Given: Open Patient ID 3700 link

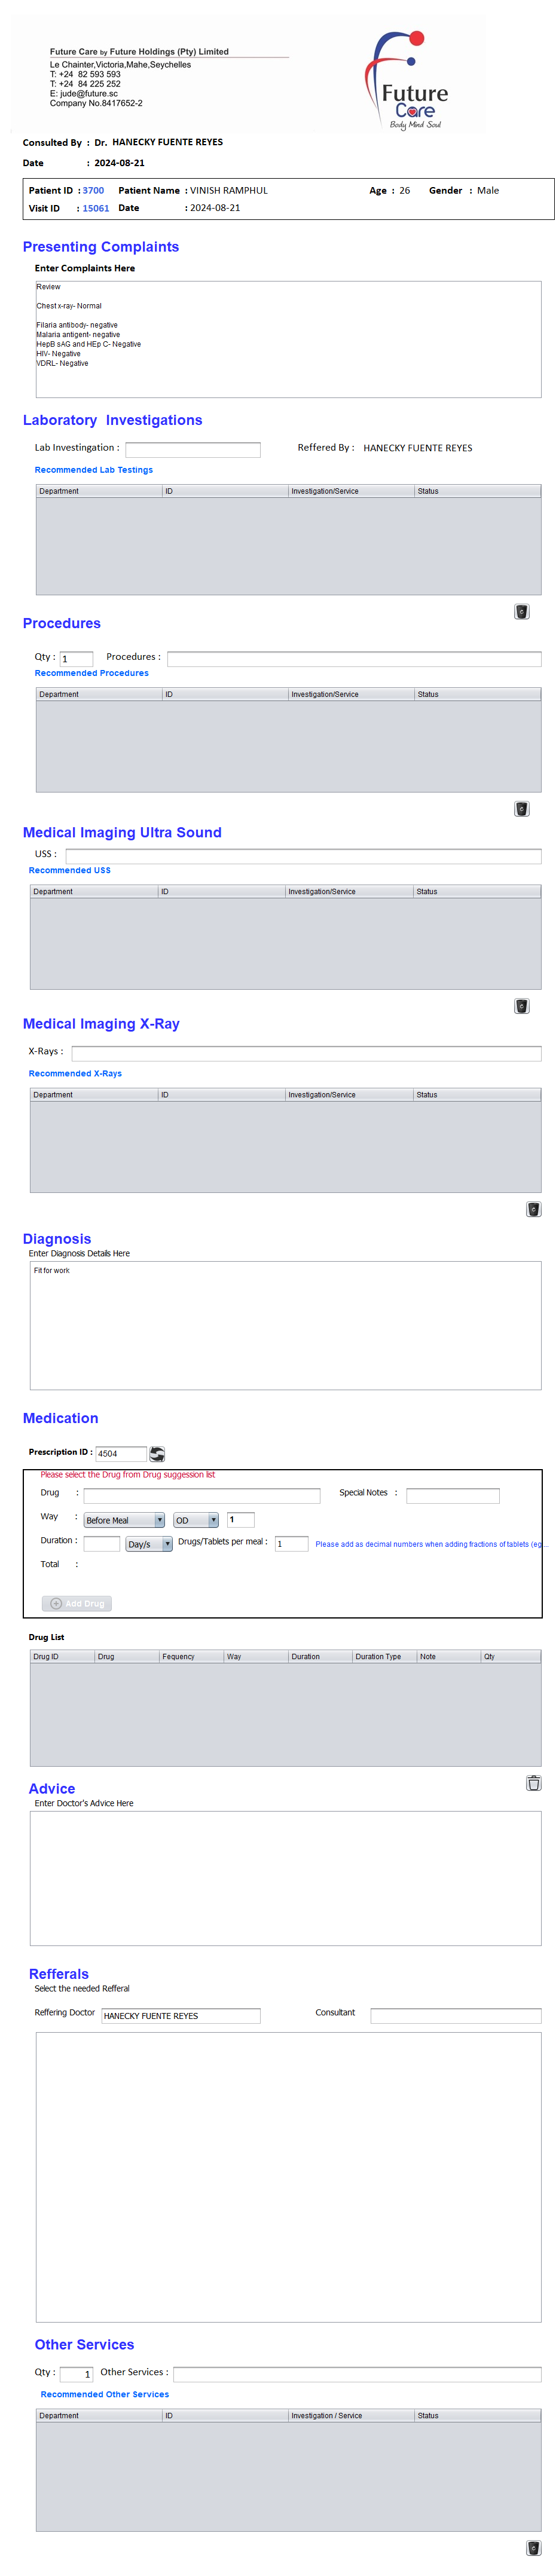Looking at the screenshot, I should point(93,190).
